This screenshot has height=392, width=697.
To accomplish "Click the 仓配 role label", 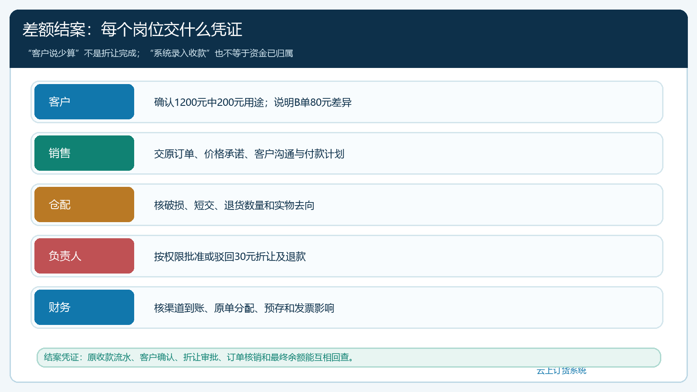I will pyautogui.click(x=84, y=205).
